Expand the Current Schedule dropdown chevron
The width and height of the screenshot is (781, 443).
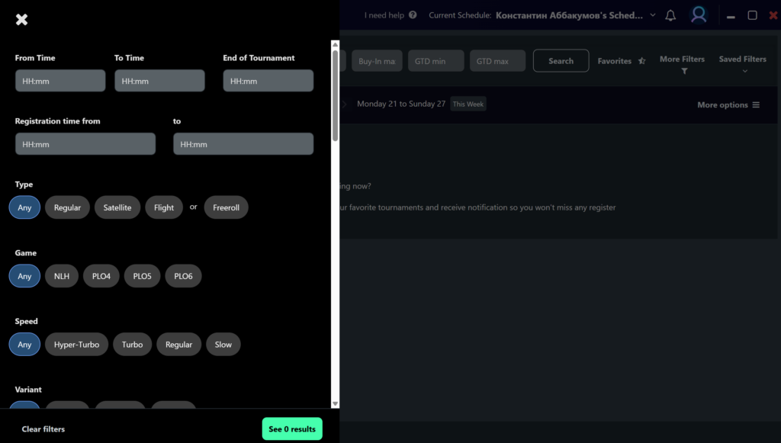point(653,15)
